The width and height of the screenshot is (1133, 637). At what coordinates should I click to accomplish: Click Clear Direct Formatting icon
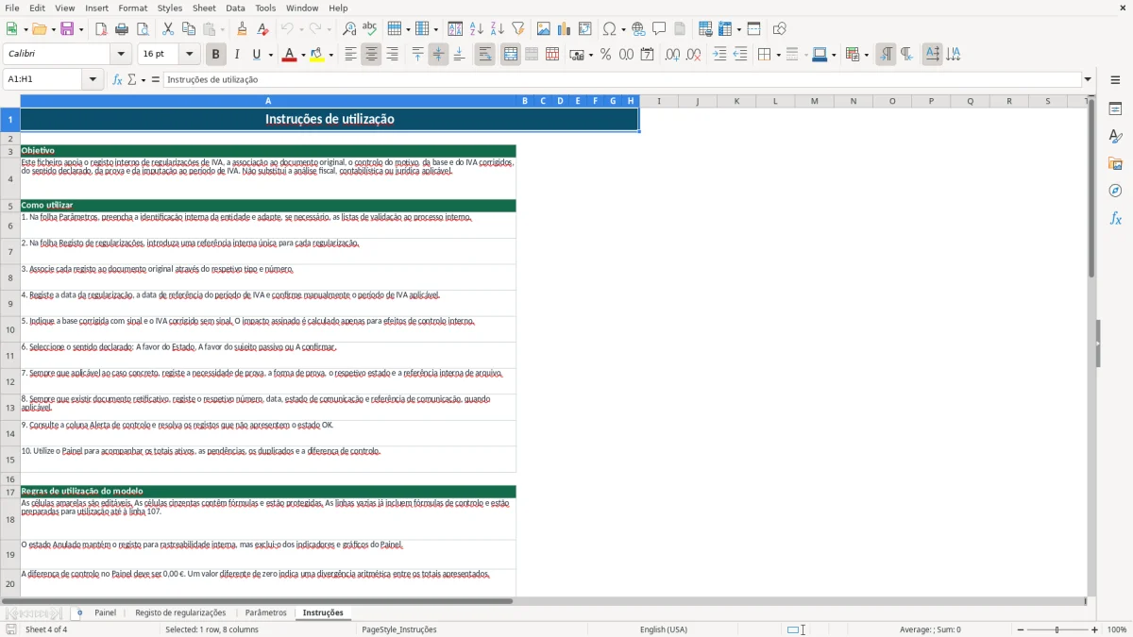tap(262, 29)
